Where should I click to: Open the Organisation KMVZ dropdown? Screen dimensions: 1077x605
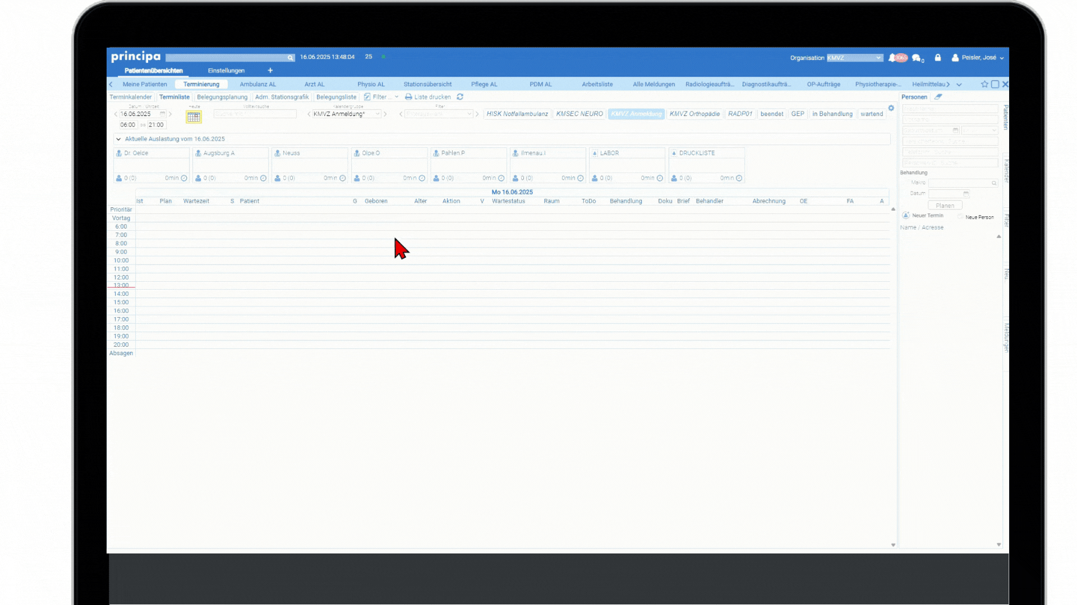click(855, 58)
